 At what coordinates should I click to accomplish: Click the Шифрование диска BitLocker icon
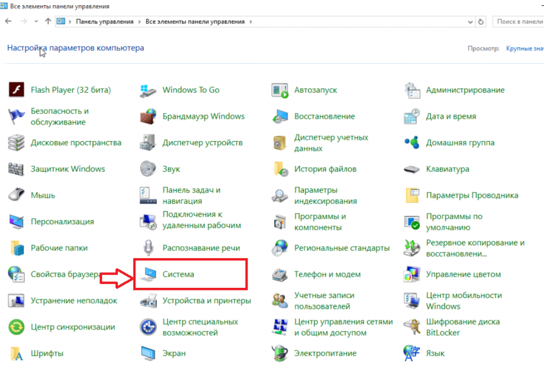coord(412,327)
